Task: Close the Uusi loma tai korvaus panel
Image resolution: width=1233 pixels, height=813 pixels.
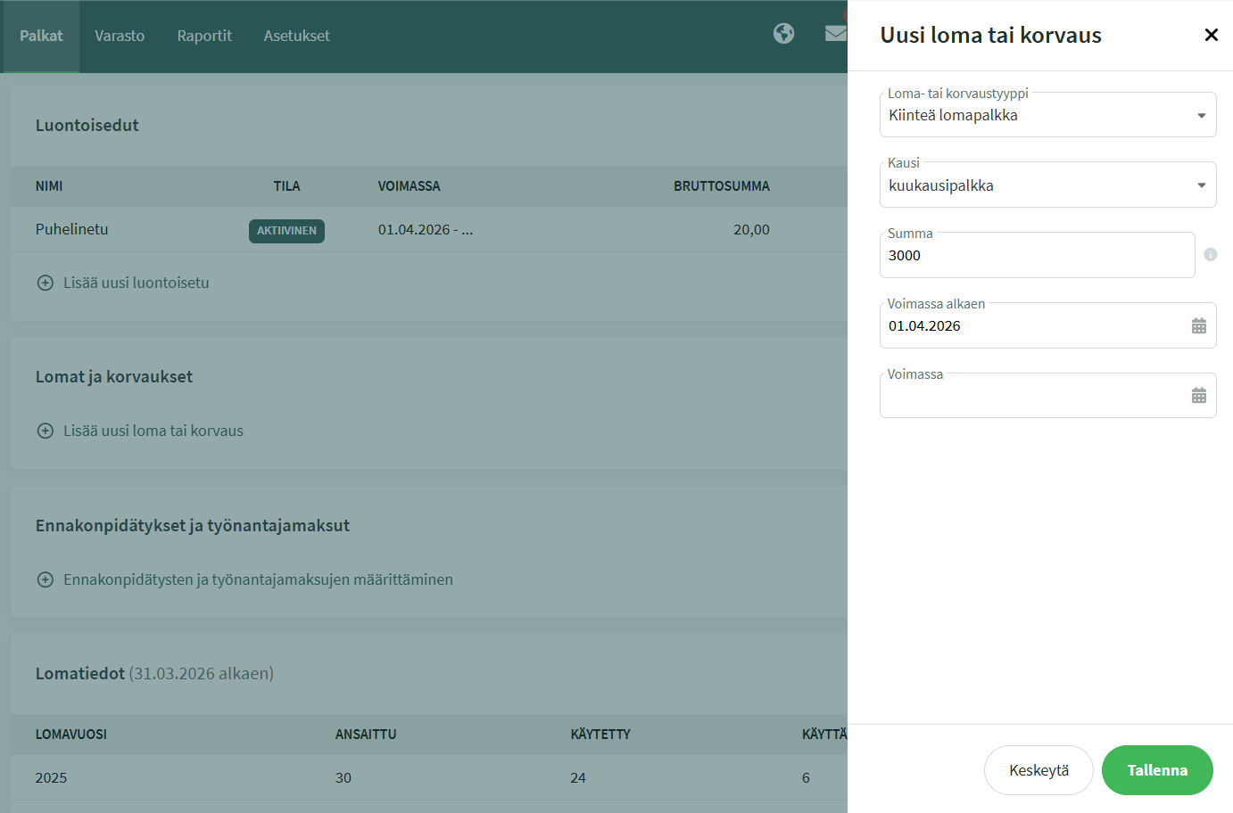Action: (1211, 35)
